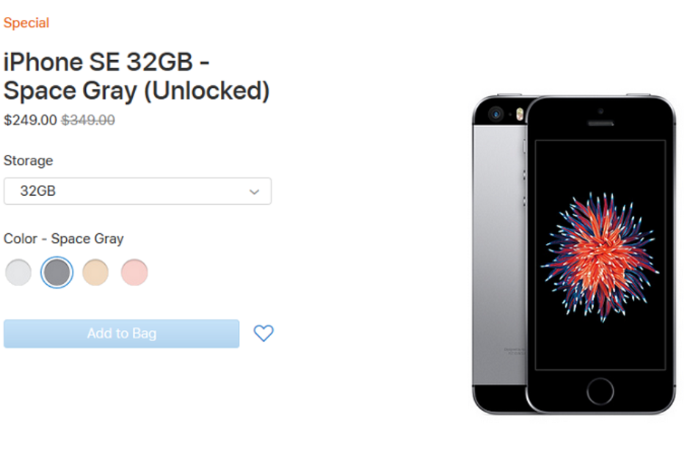Click the gray back panel of the rear iPhone

497,242
